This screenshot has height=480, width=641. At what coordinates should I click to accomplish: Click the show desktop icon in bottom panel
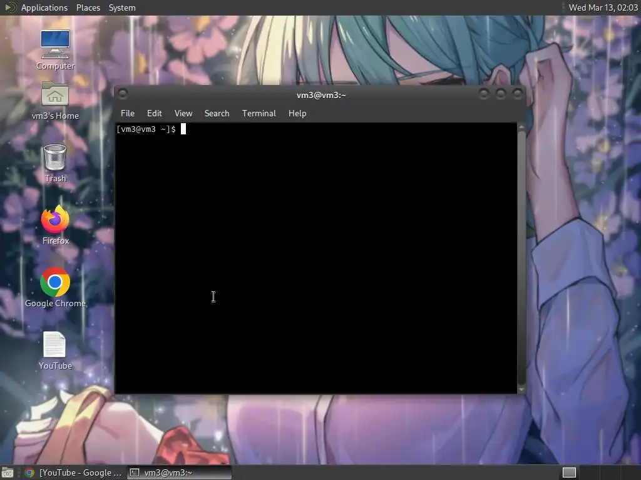pos(8,472)
